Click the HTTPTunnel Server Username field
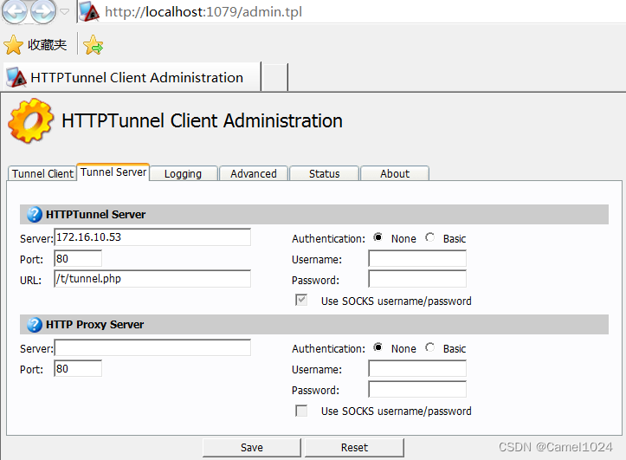 pyautogui.click(x=417, y=258)
